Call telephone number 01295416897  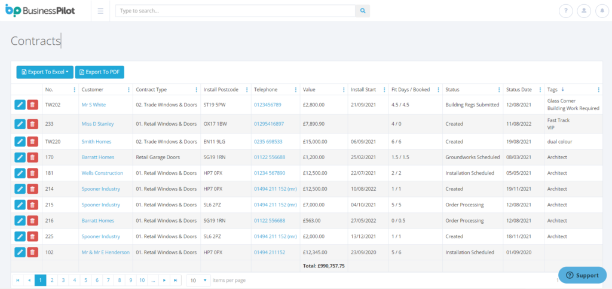[269, 124]
